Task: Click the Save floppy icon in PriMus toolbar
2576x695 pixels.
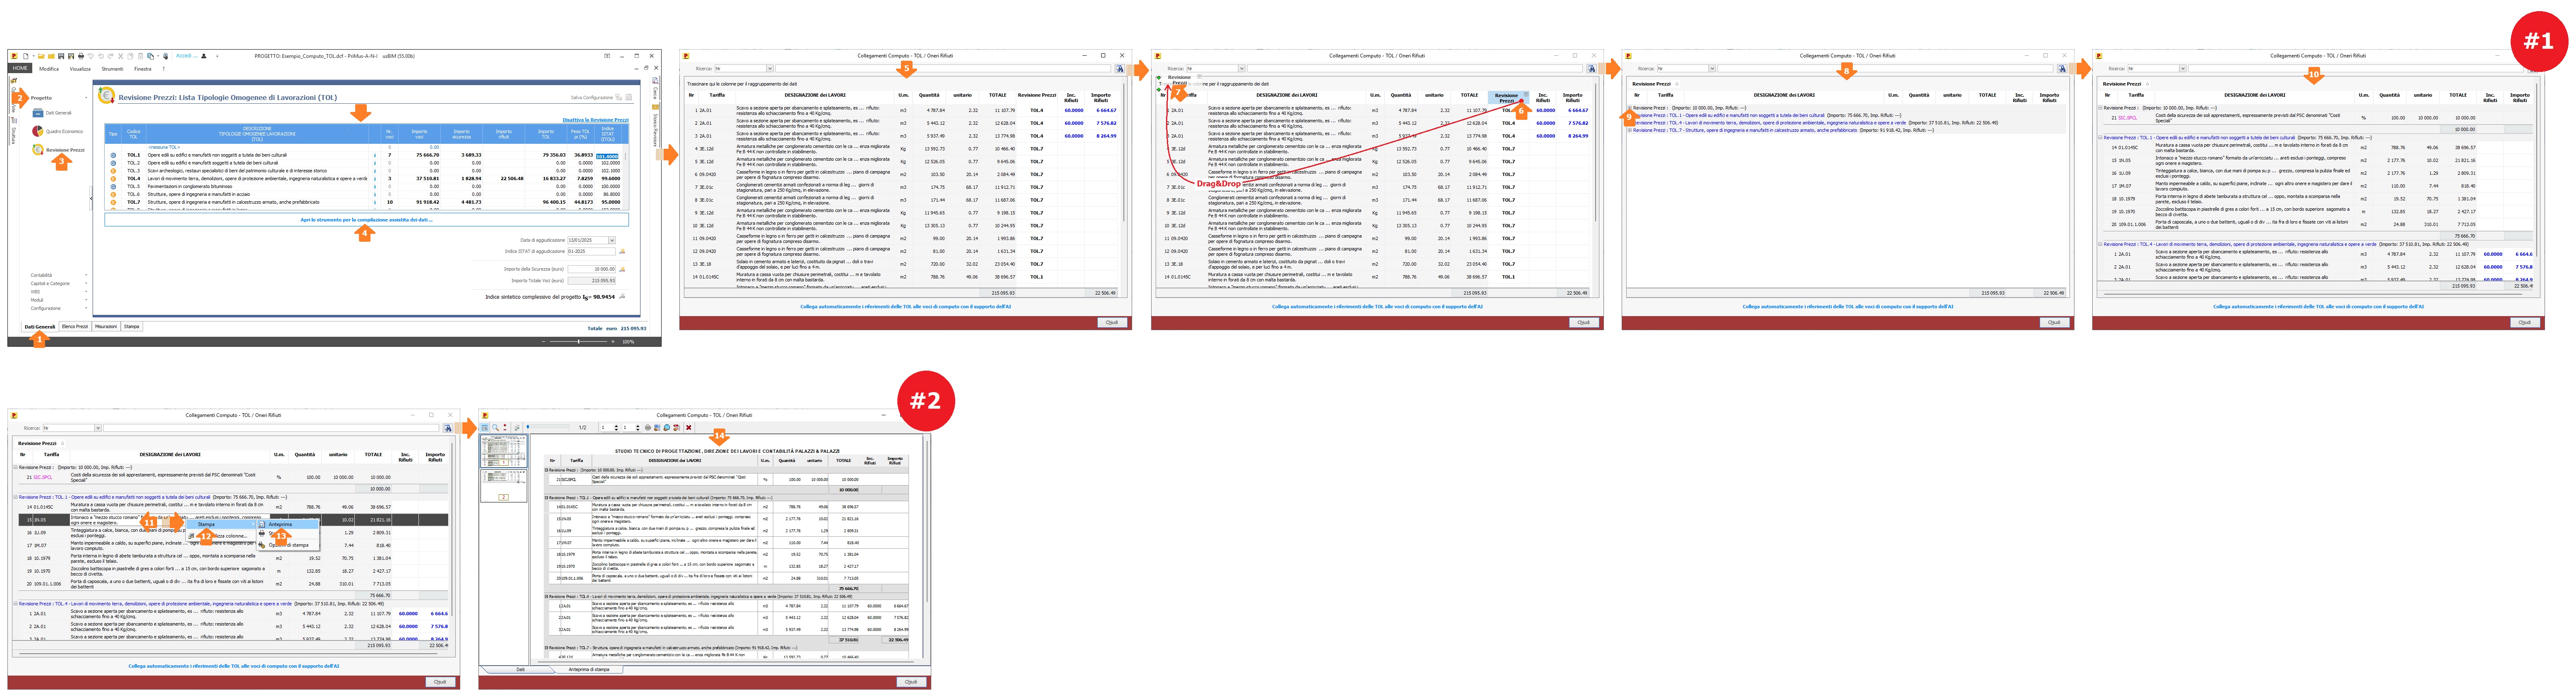Action: point(61,56)
